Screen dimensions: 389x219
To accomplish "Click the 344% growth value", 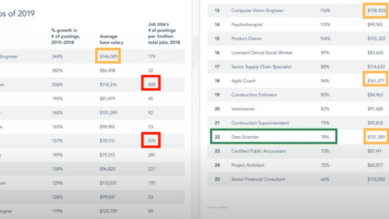I will click(x=58, y=56).
